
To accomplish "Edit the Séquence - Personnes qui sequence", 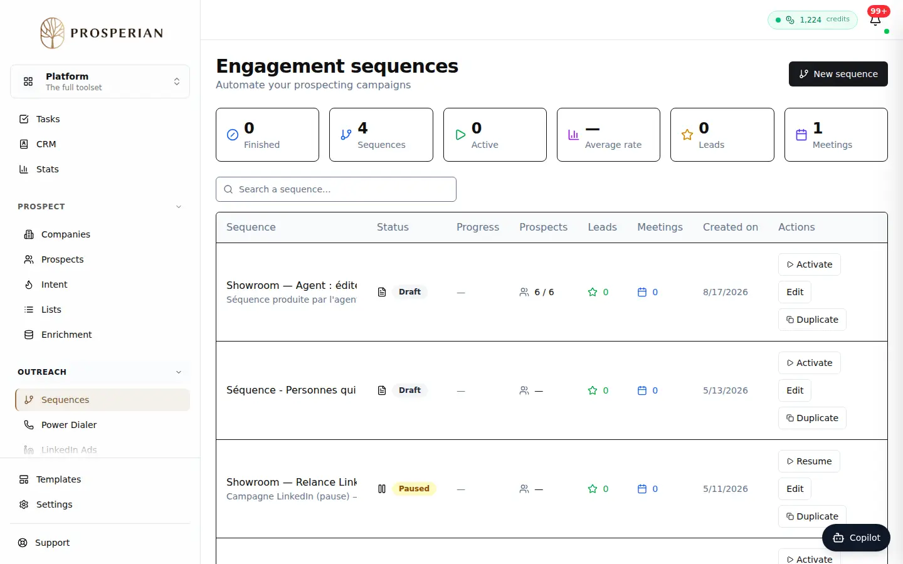I will [x=795, y=390].
